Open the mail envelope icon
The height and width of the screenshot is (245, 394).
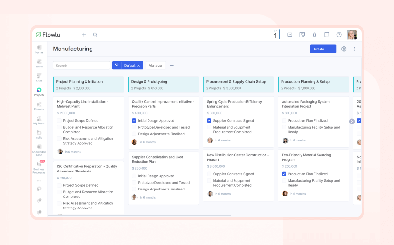(x=289, y=35)
